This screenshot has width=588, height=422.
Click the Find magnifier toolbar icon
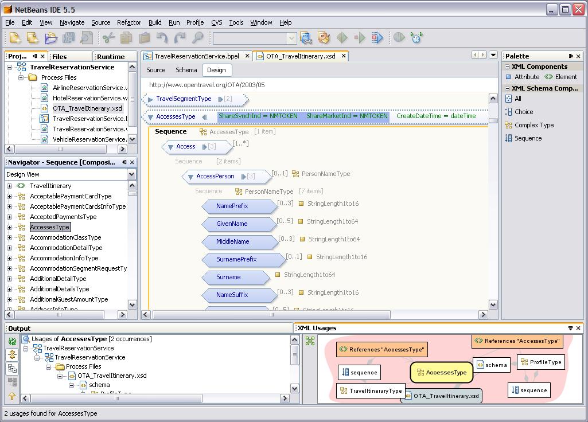(197, 38)
